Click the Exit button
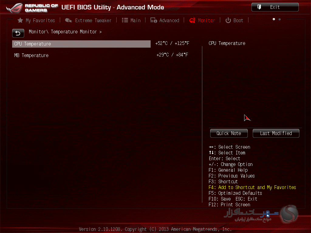Viewport: 311px width, 233px height. [275, 7]
